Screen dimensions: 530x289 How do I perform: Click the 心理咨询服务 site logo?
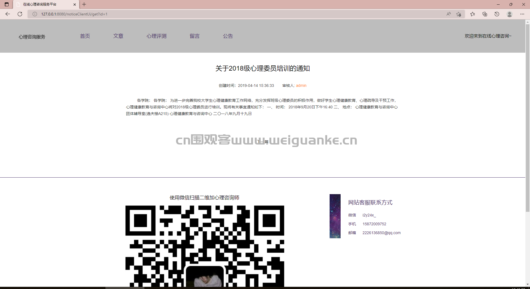tap(32, 37)
